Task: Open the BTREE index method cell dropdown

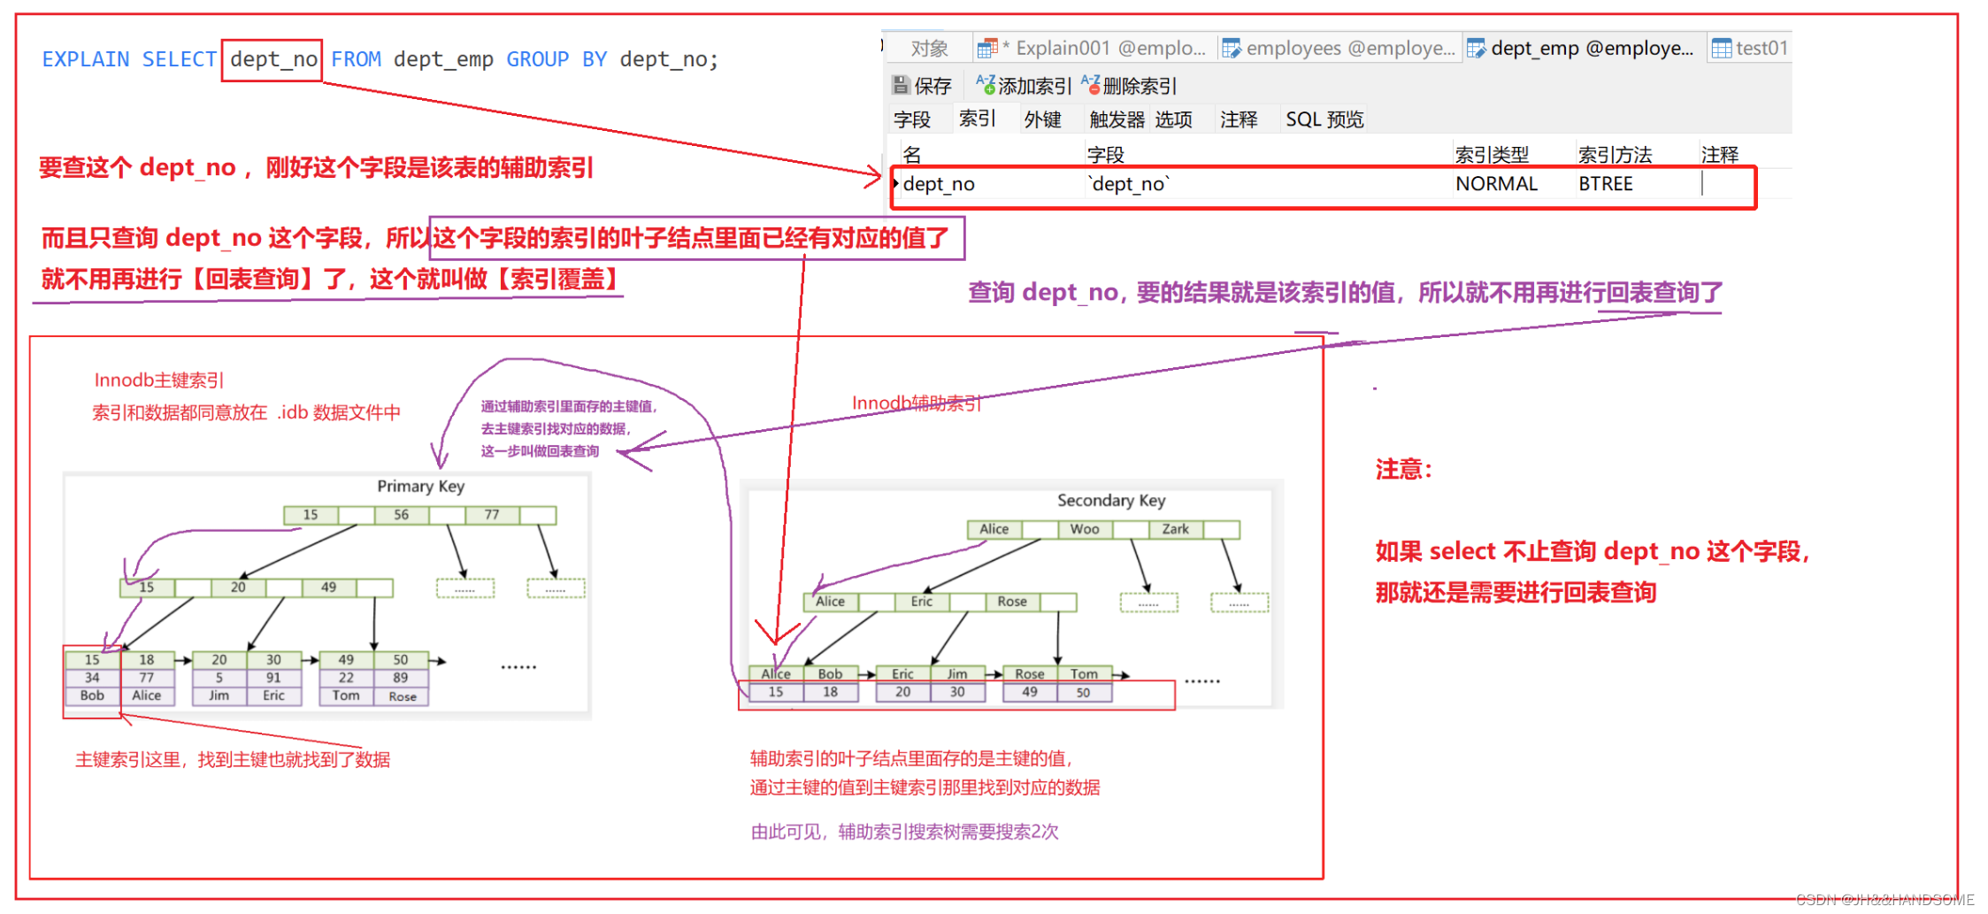Action: [1637, 183]
